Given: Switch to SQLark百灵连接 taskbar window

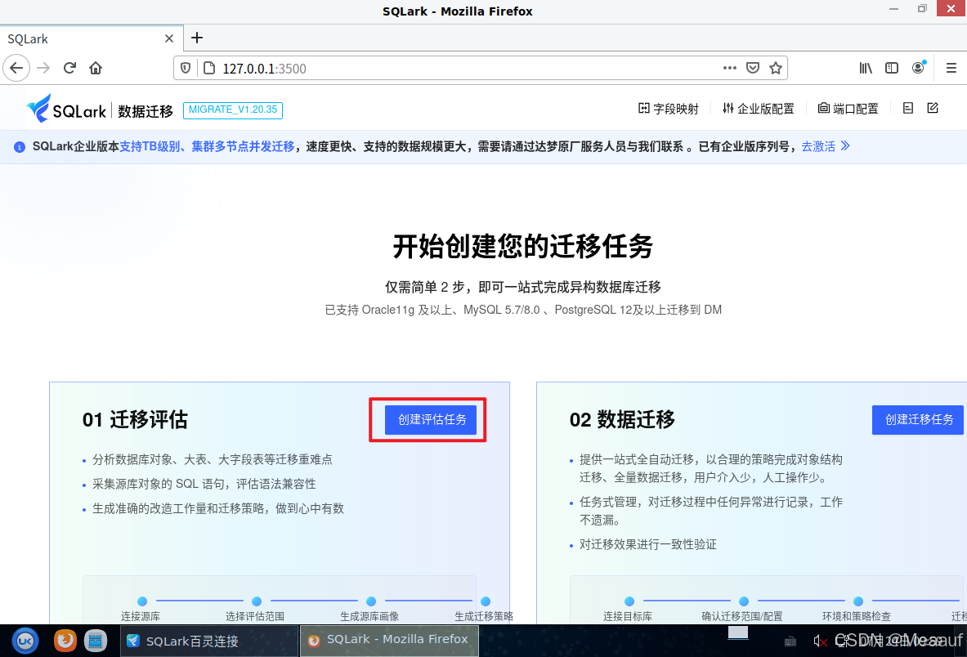Looking at the screenshot, I should [x=209, y=641].
